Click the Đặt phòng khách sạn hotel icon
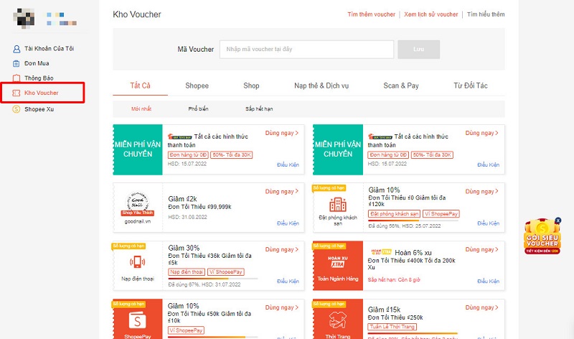The width and height of the screenshot is (574, 339). click(338, 204)
